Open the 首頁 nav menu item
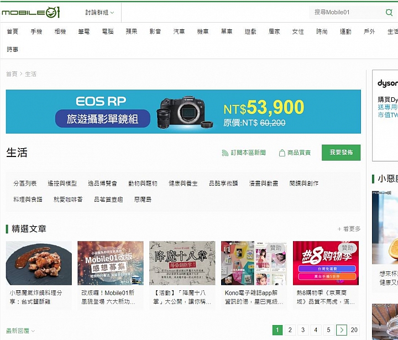Screen dimensions: 398x340 (x=12, y=32)
